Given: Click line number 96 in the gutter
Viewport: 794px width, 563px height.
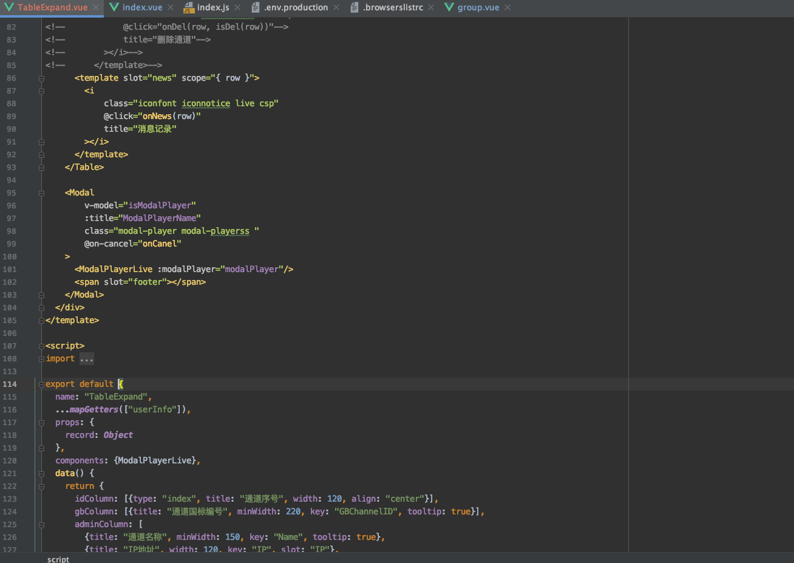Looking at the screenshot, I should [12, 206].
